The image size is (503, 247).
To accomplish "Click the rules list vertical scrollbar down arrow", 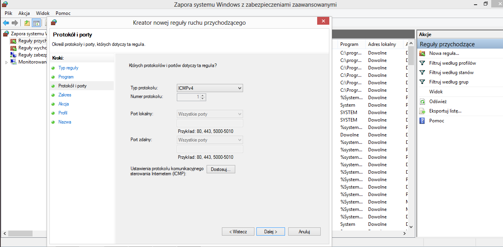I will tap(411, 227).
